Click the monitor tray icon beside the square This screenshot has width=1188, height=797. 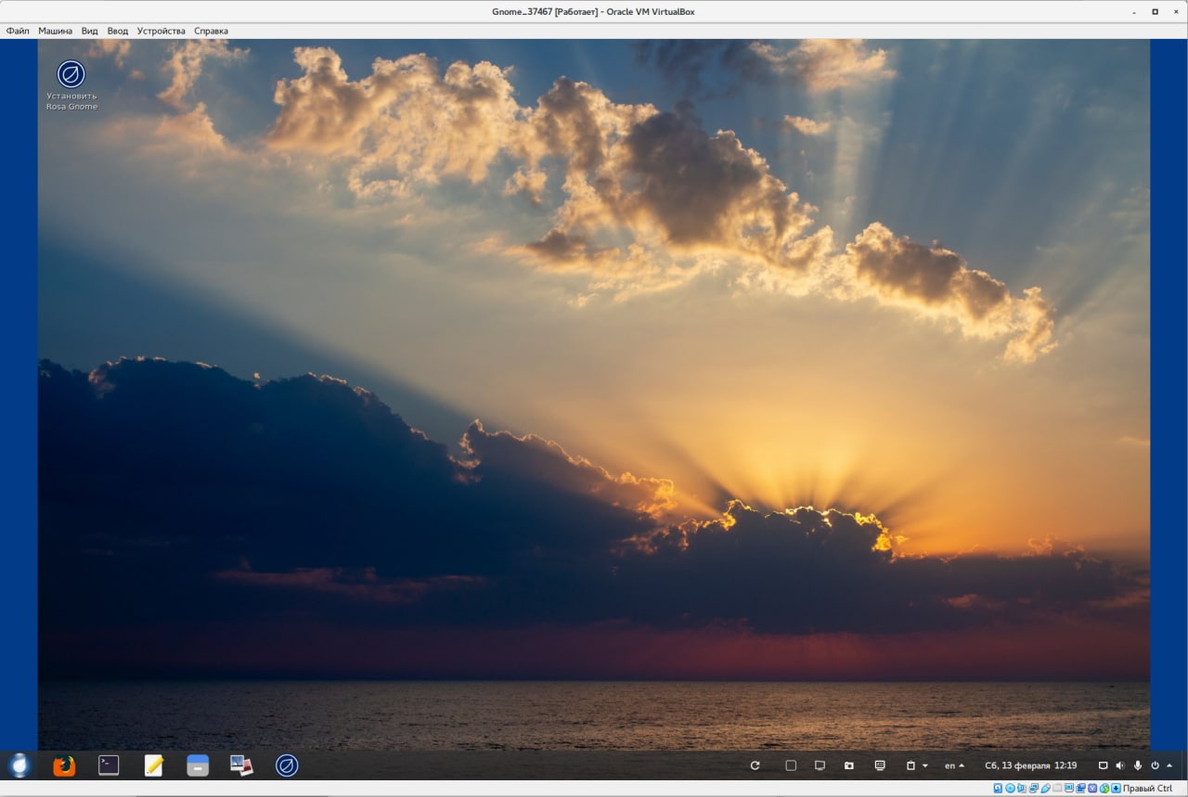(x=820, y=765)
